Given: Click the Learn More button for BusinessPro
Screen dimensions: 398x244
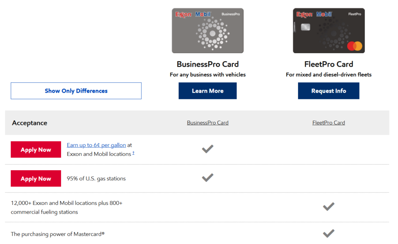Looking at the screenshot, I should coord(208,91).
